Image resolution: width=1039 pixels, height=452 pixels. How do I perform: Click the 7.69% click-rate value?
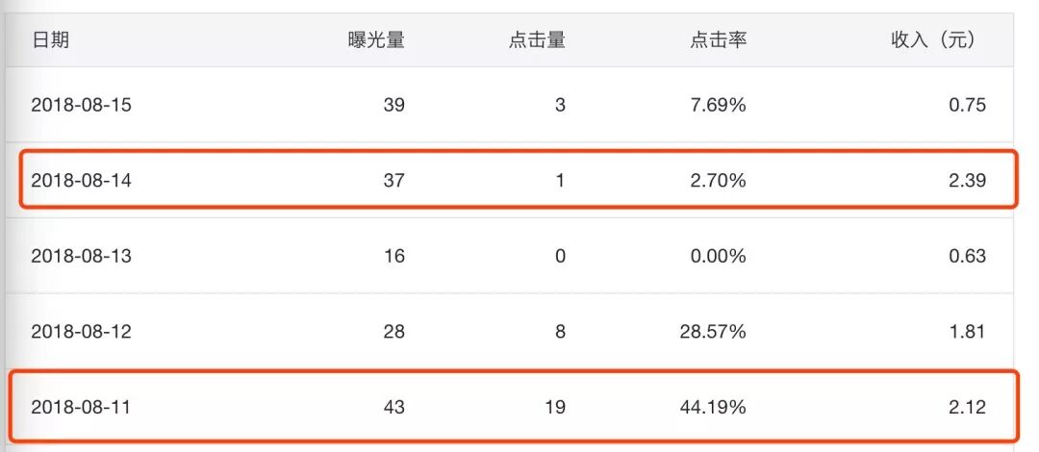point(719,105)
